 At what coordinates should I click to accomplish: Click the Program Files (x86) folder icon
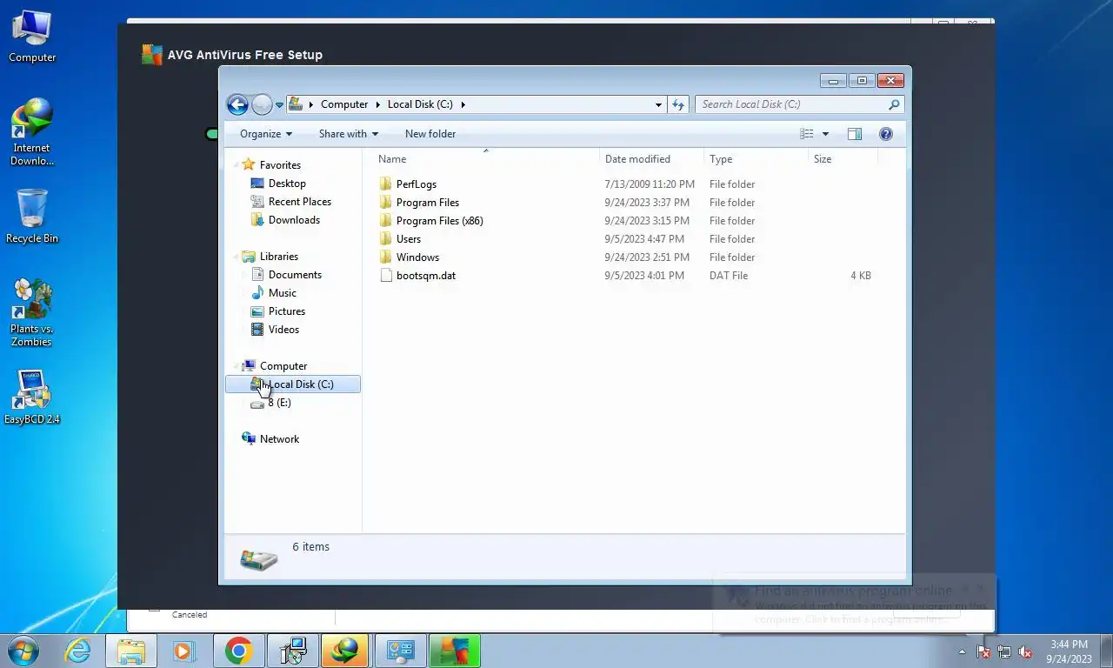[386, 221]
